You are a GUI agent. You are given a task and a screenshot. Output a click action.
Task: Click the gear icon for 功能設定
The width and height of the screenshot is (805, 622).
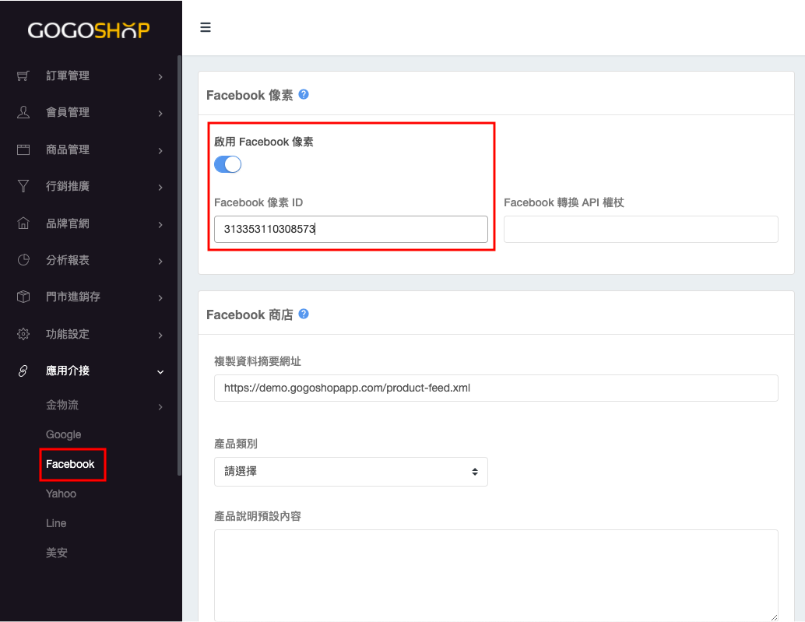(23, 334)
